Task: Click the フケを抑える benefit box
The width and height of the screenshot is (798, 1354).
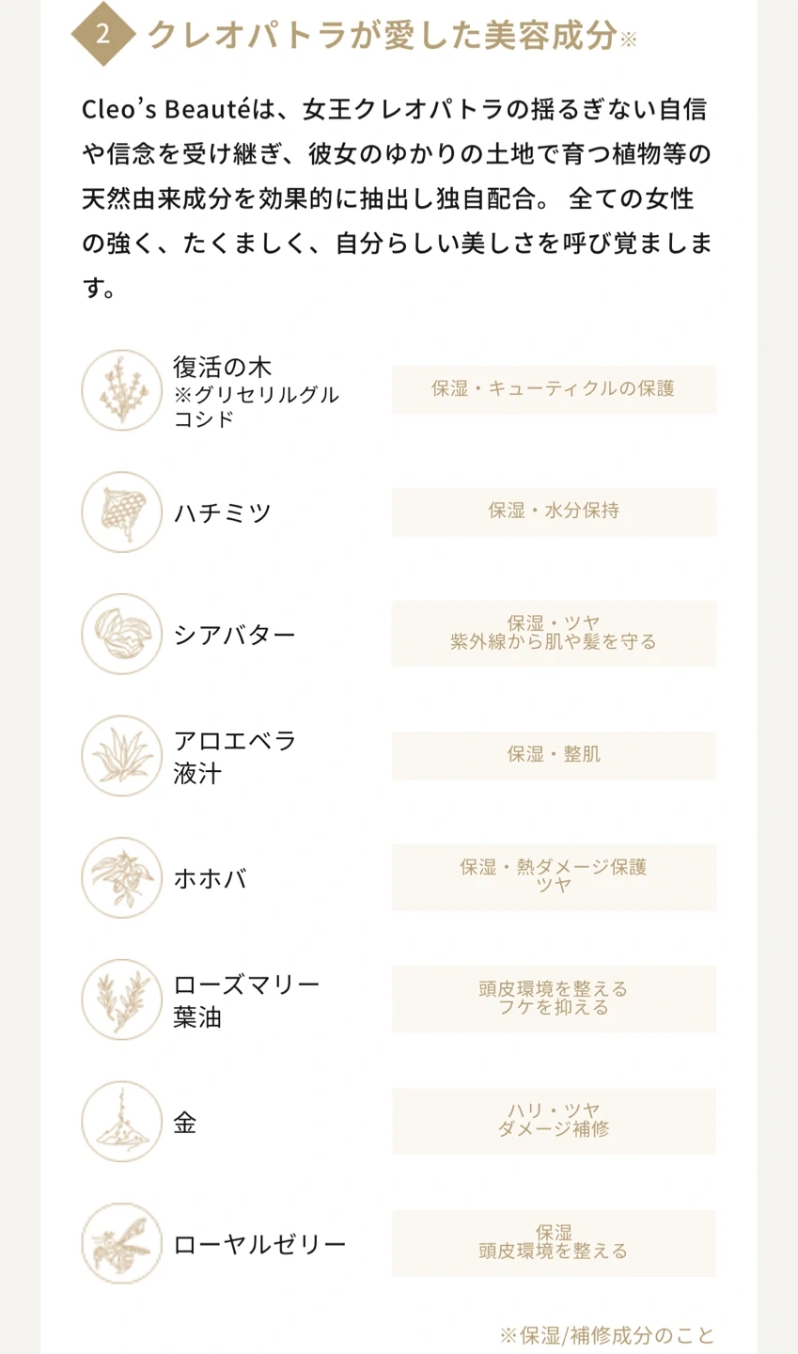Action: point(554,999)
